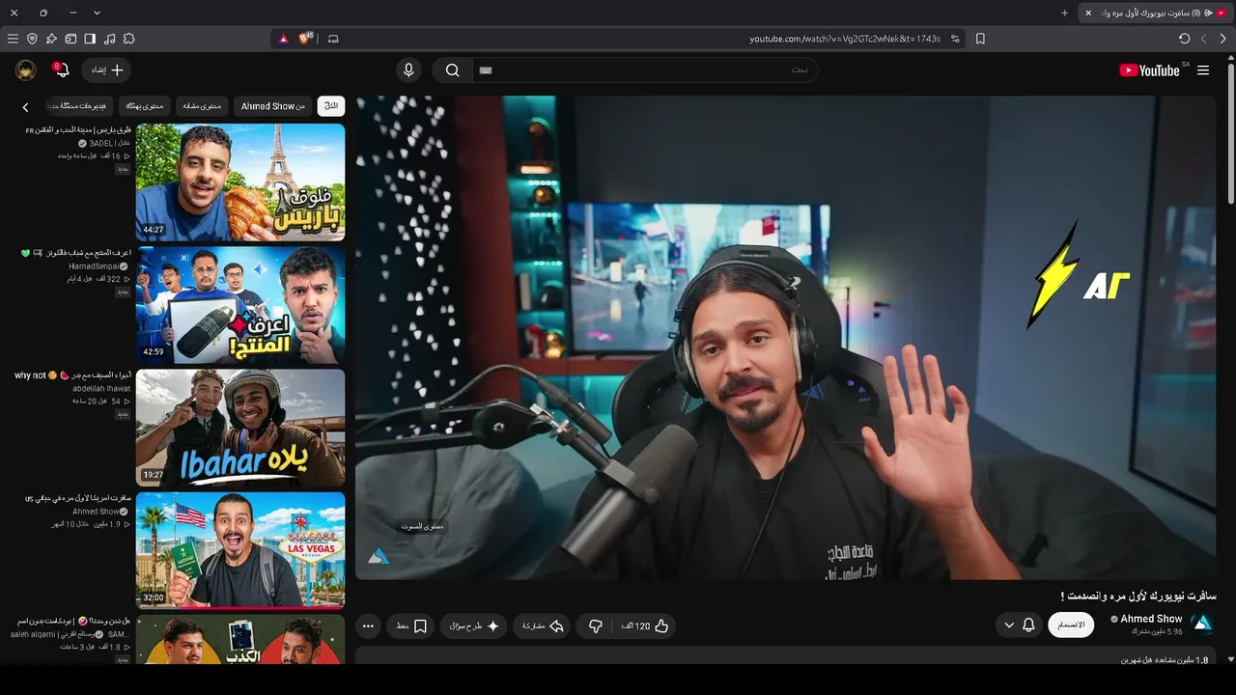
Task: Open the Ahmed Show channel avatar
Action: [x=1202, y=625]
